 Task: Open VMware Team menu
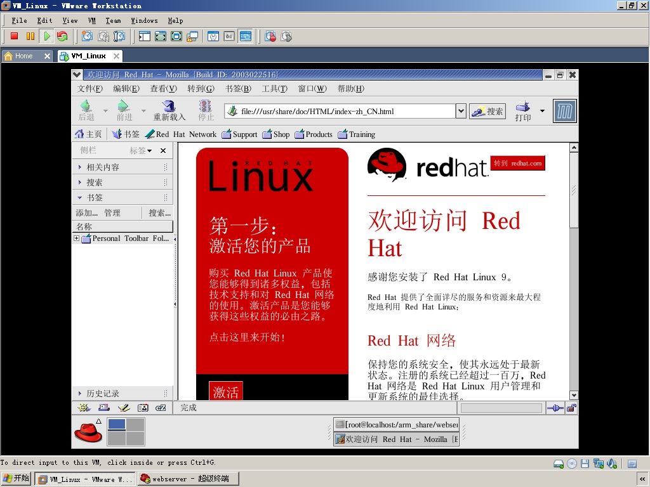pos(113,20)
